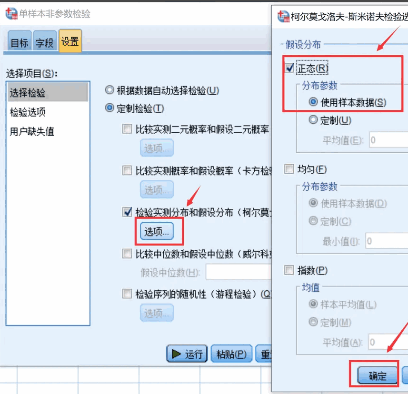Select 检验选项 in the item list

[x=28, y=112]
